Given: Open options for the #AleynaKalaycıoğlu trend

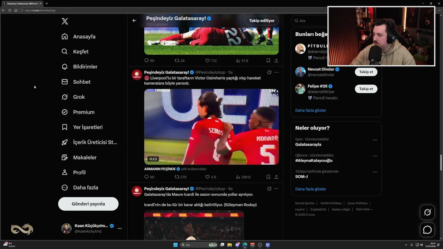Looking at the screenshot, I should pos(375,156).
